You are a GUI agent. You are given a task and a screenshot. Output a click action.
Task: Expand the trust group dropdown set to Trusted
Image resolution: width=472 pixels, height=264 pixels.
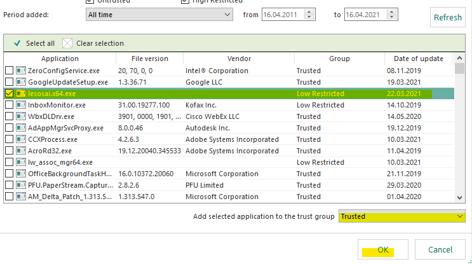(402, 216)
